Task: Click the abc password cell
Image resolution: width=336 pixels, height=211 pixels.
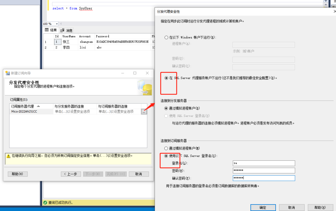Action: click(123, 48)
